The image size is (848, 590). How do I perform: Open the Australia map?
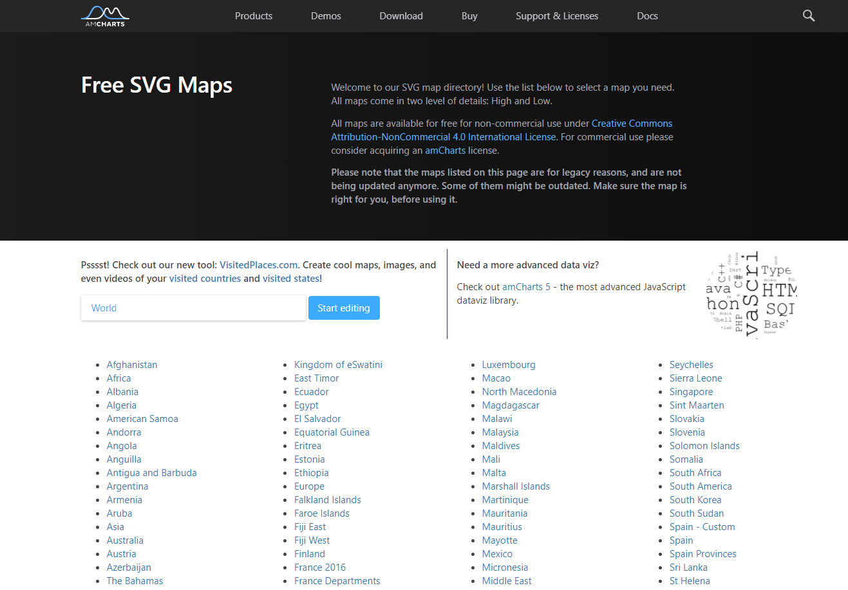point(125,540)
